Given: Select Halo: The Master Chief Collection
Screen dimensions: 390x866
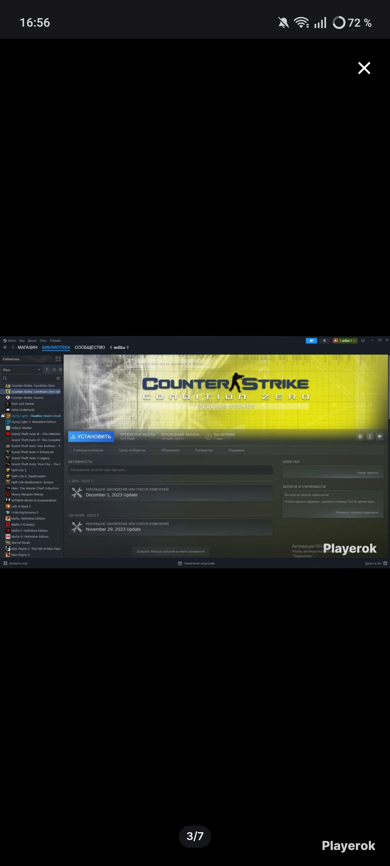Looking at the screenshot, I should [35, 488].
